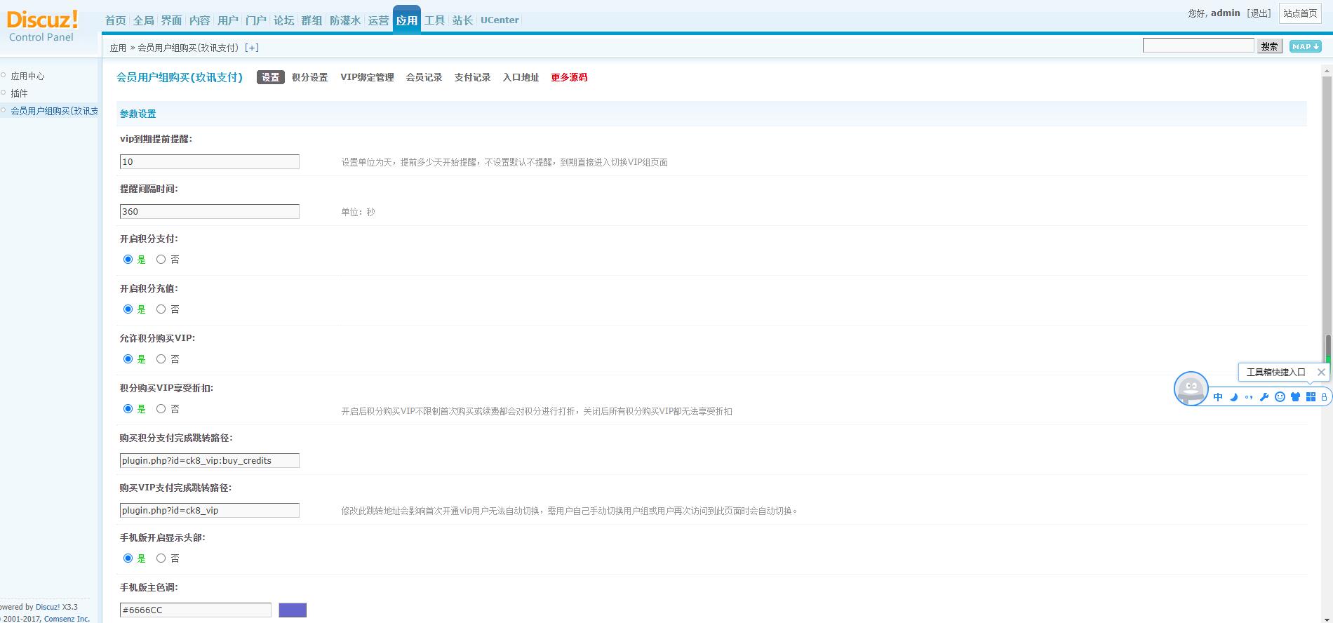Select 否 for 手机版开启显示头部
1333x623 pixels.
(x=161, y=558)
